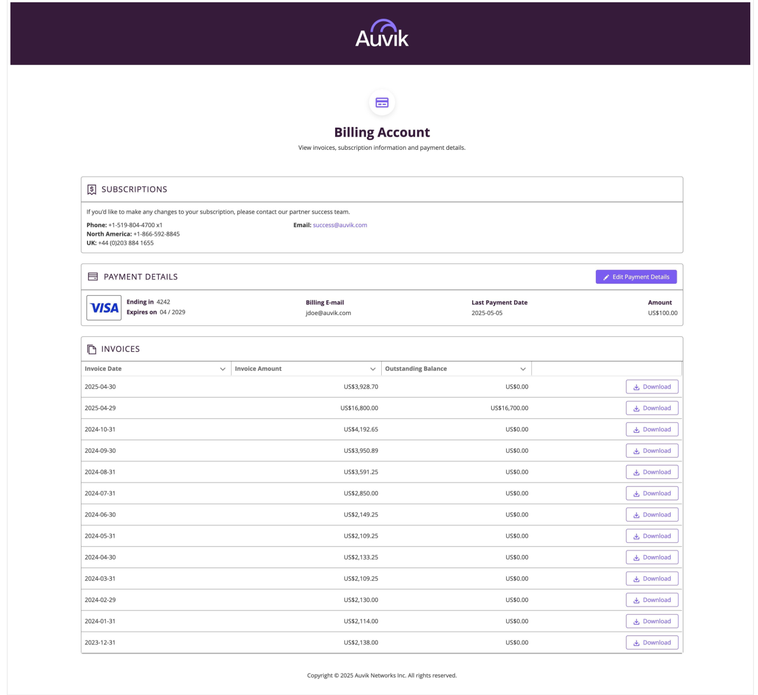Select the US$4,192.65 invoice amount
The width and height of the screenshot is (758, 695).
click(x=361, y=429)
